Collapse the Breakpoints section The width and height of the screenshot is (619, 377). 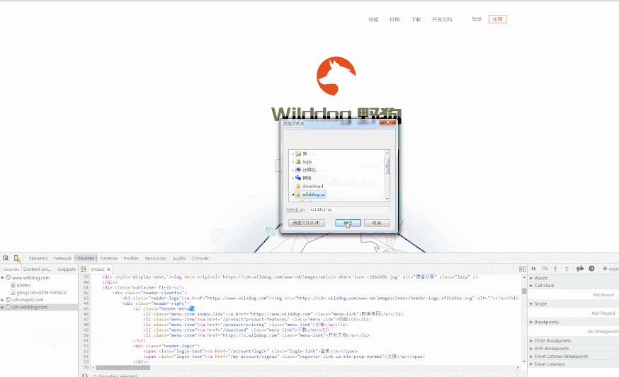pyautogui.click(x=531, y=323)
